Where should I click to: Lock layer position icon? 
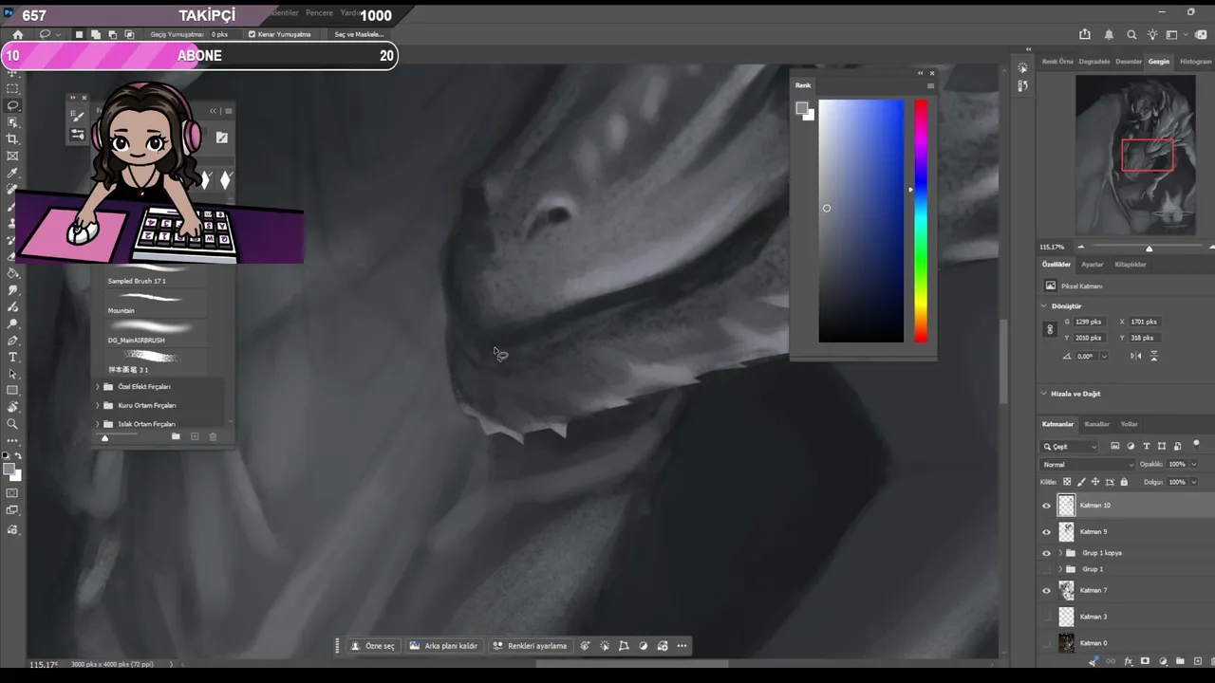(1095, 482)
